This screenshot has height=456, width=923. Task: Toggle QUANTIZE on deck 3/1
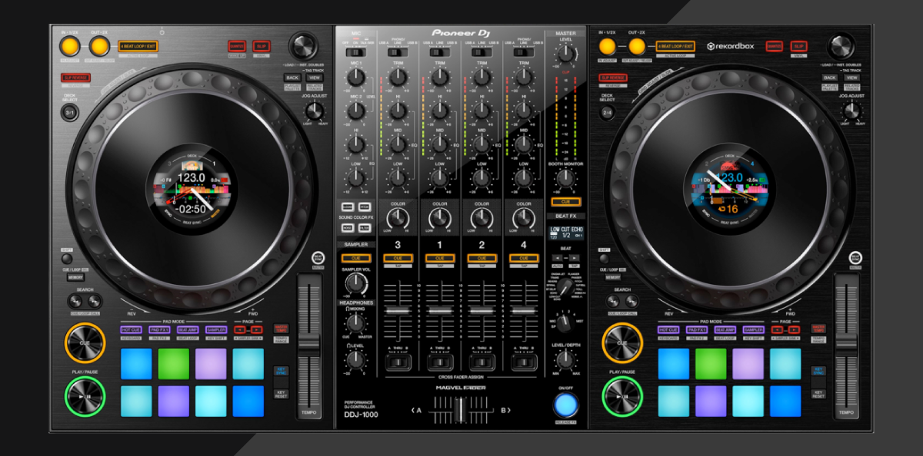tap(237, 46)
